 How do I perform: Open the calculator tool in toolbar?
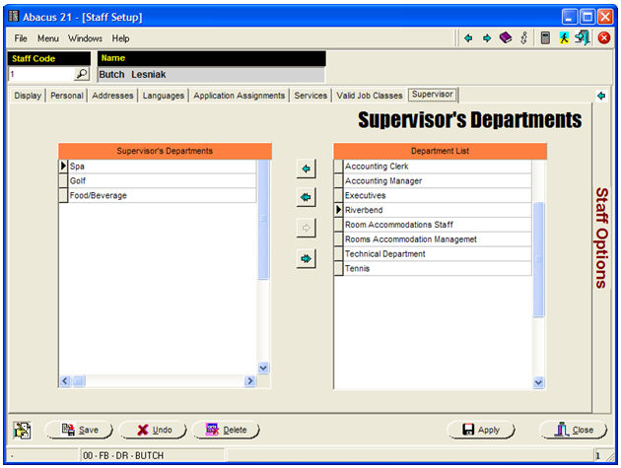click(545, 38)
